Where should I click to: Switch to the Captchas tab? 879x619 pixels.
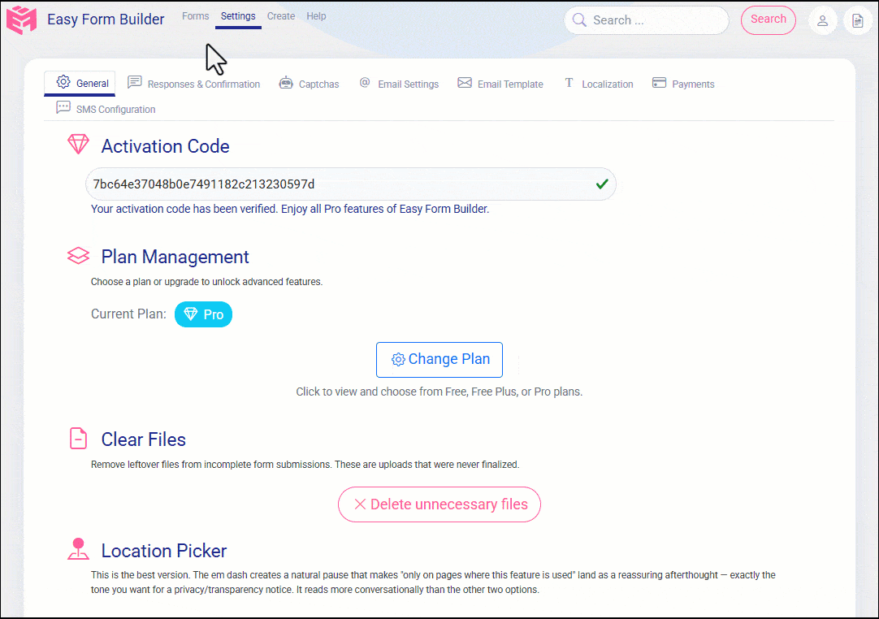point(309,84)
